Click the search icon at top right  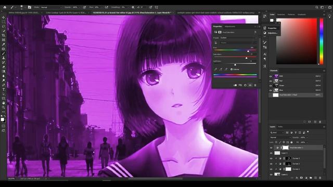pyautogui.click(x=317, y=7)
